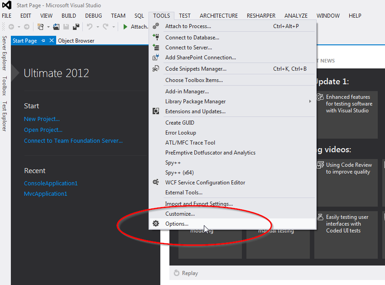Close the Start Page tab
The height and width of the screenshot is (285, 385).
51,41
